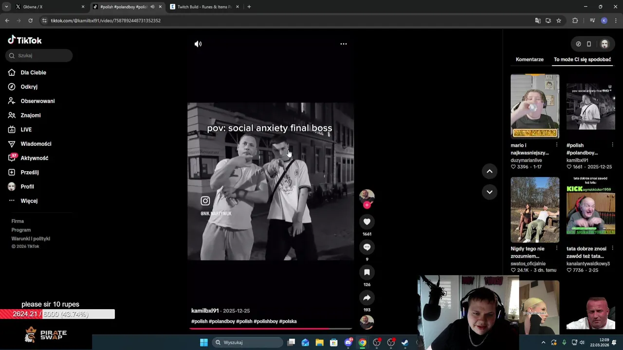Open Firma footer link
623x350 pixels.
point(18,221)
